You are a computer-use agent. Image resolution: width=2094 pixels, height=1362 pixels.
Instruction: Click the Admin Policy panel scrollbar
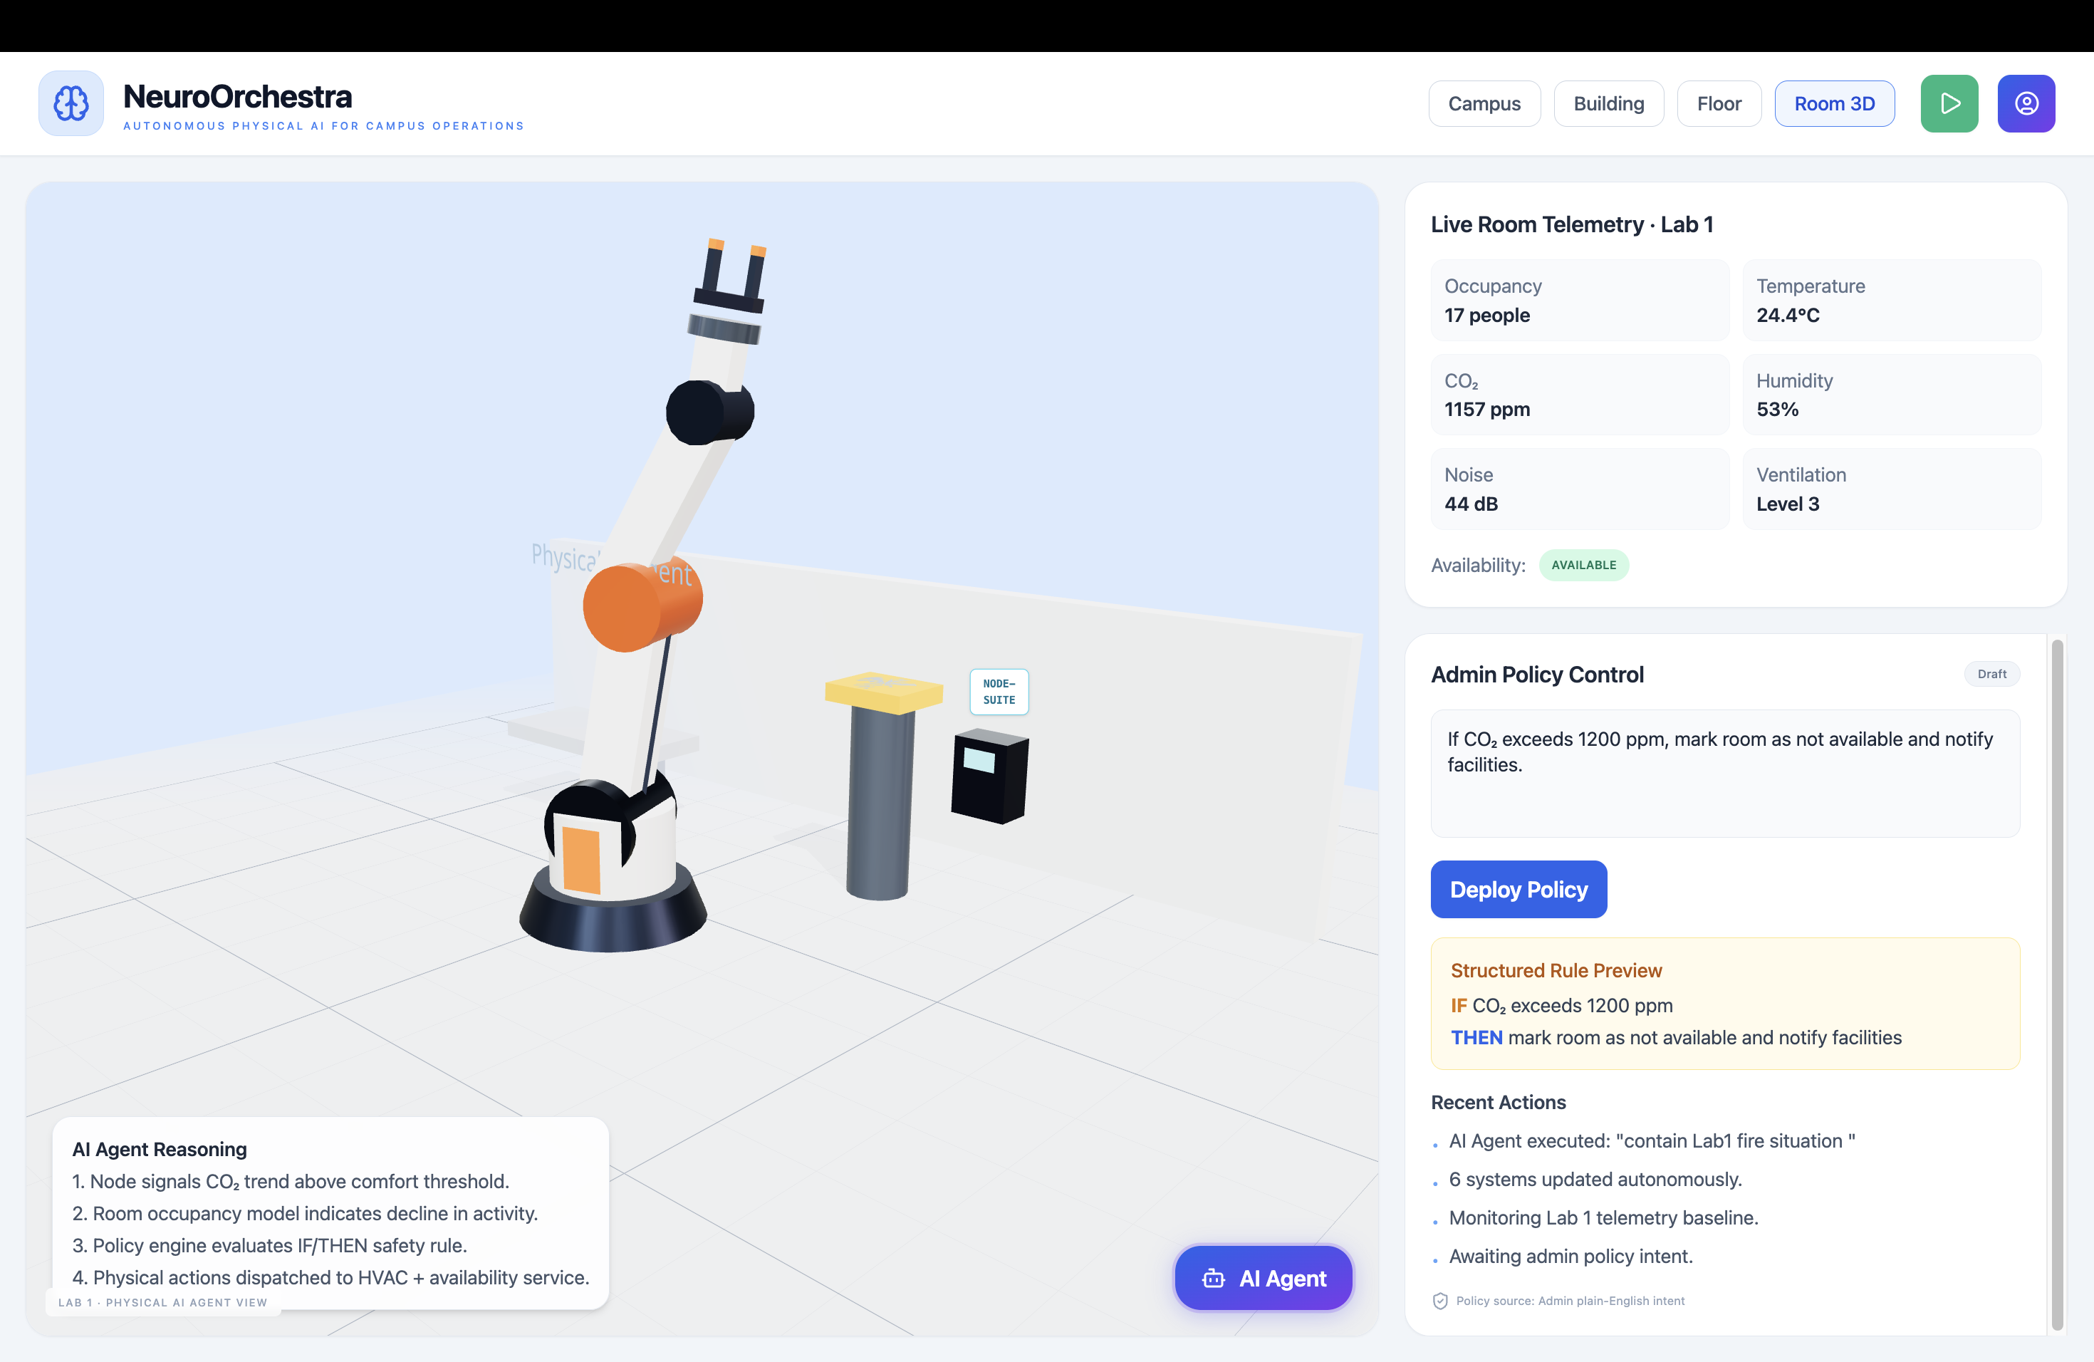point(2056,984)
